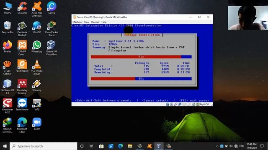The width and height of the screenshot is (268, 150).
Task: Click the optical drive icon in VirtualBox status bar
Action: click(x=172, y=104)
